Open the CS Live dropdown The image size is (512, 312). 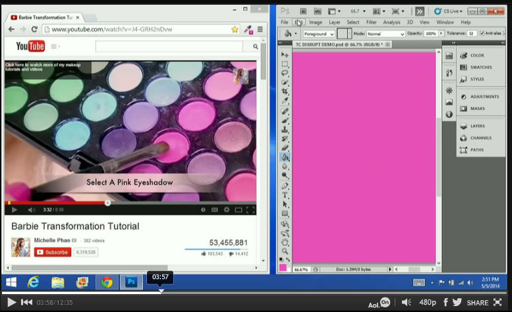click(x=448, y=11)
